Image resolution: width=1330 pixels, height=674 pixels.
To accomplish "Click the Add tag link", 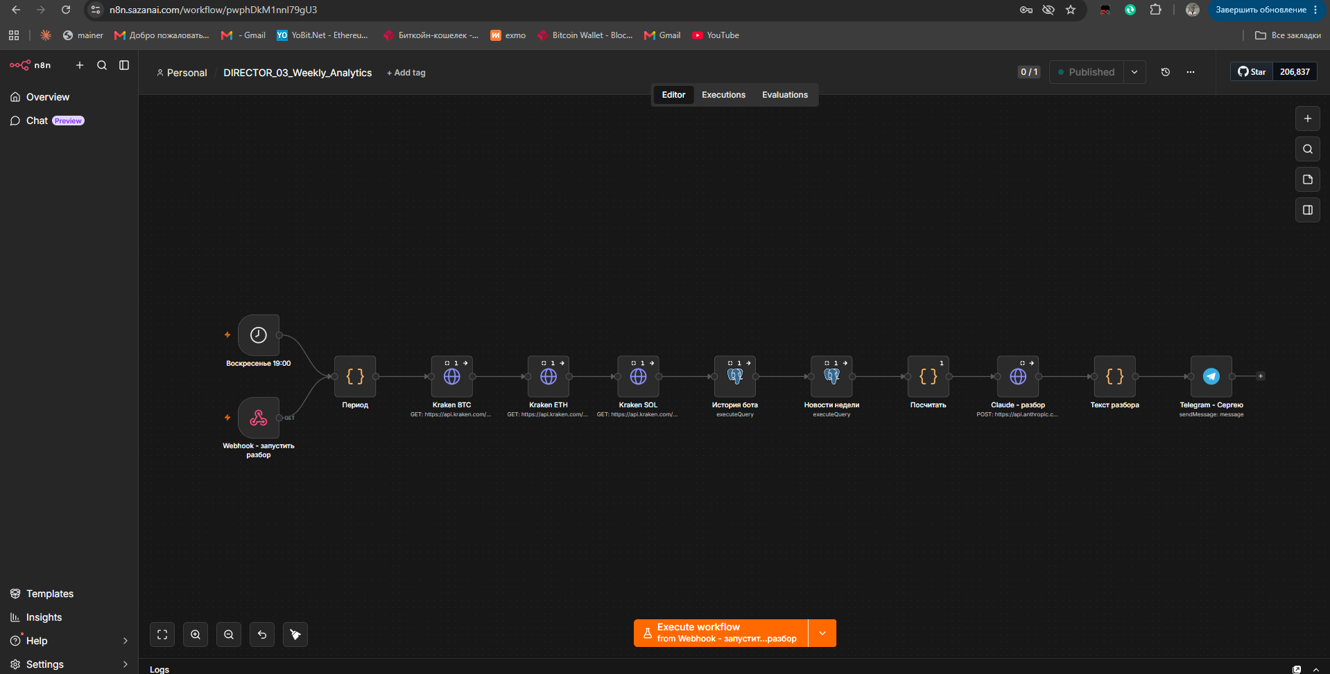I will (x=406, y=73).
